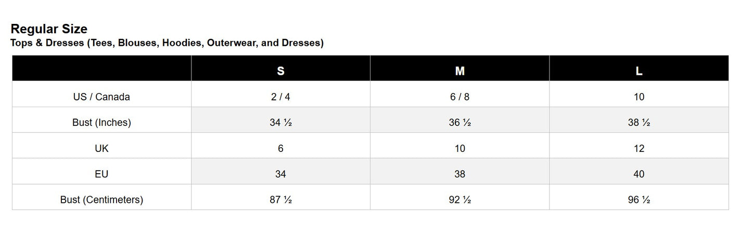The image size is (752, 233).
Task: Click the 6 / 8 US size cell
Action: (460, 97)
